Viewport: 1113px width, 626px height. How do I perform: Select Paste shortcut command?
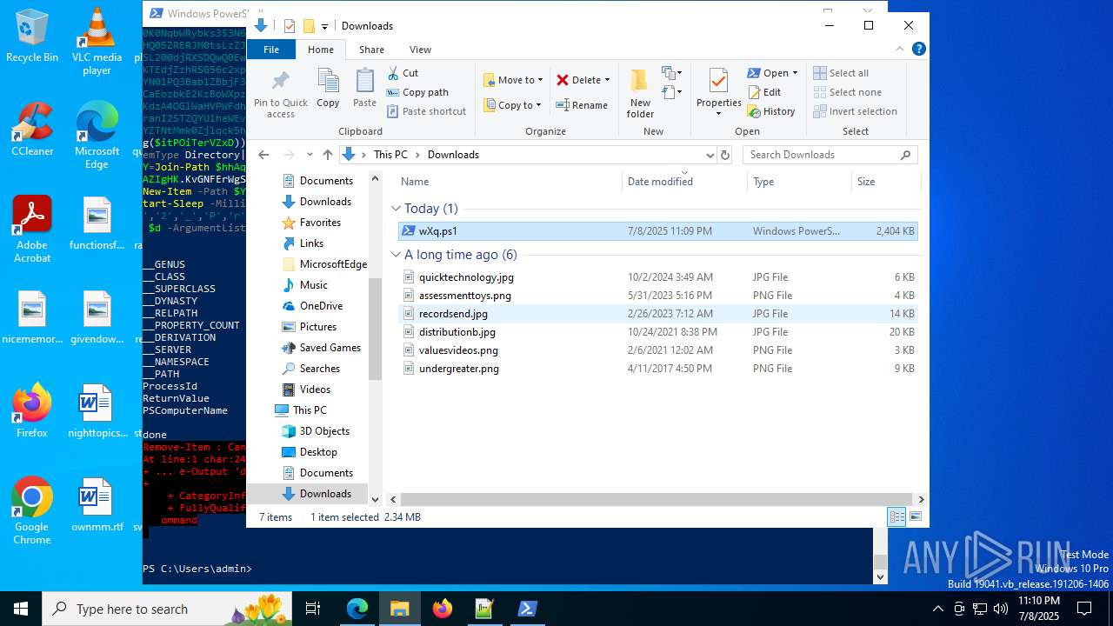coord(426,111)
